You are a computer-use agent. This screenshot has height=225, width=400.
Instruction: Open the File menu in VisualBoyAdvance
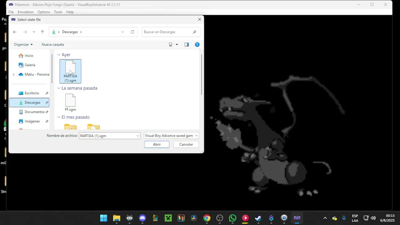pyautogui.click(x=11, y=12)
